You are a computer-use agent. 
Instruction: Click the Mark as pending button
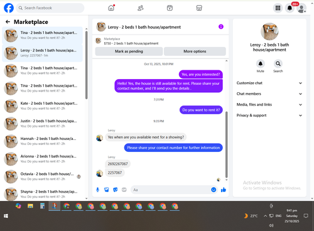pyautogui.click(x=129, y=51)
